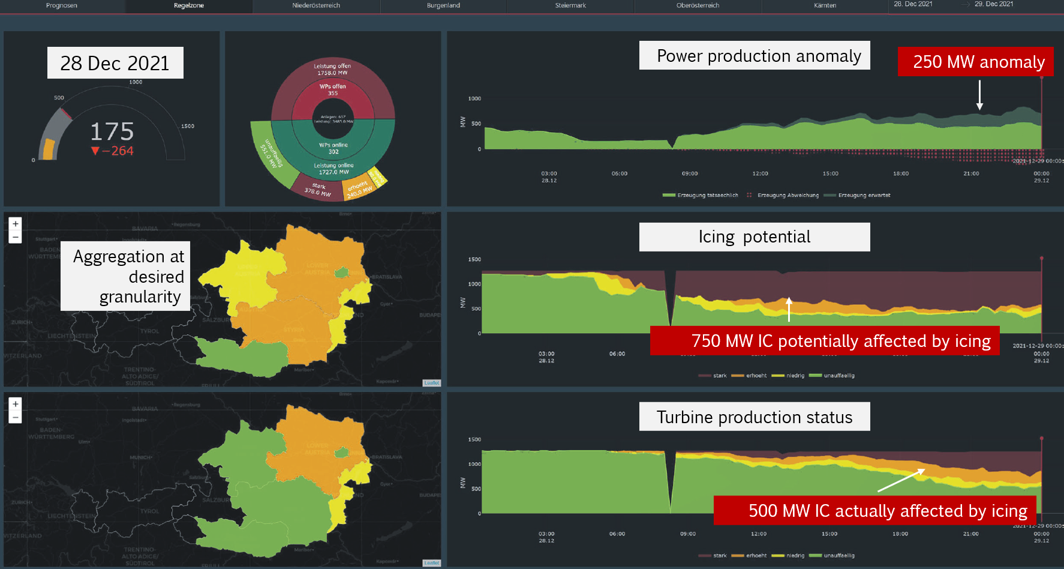Viewport: 1064px width, 569px height.
Task: Zoom in on the turbine status map
Action: pos(15,404)
